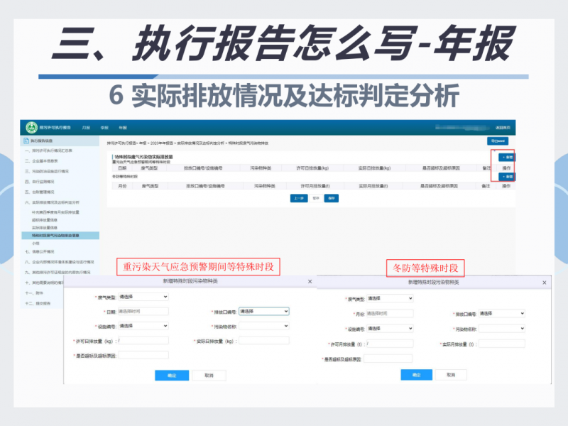Click 新增 button for 重污染天气 table
Screen dimensions: 568x426
(507, 157)
